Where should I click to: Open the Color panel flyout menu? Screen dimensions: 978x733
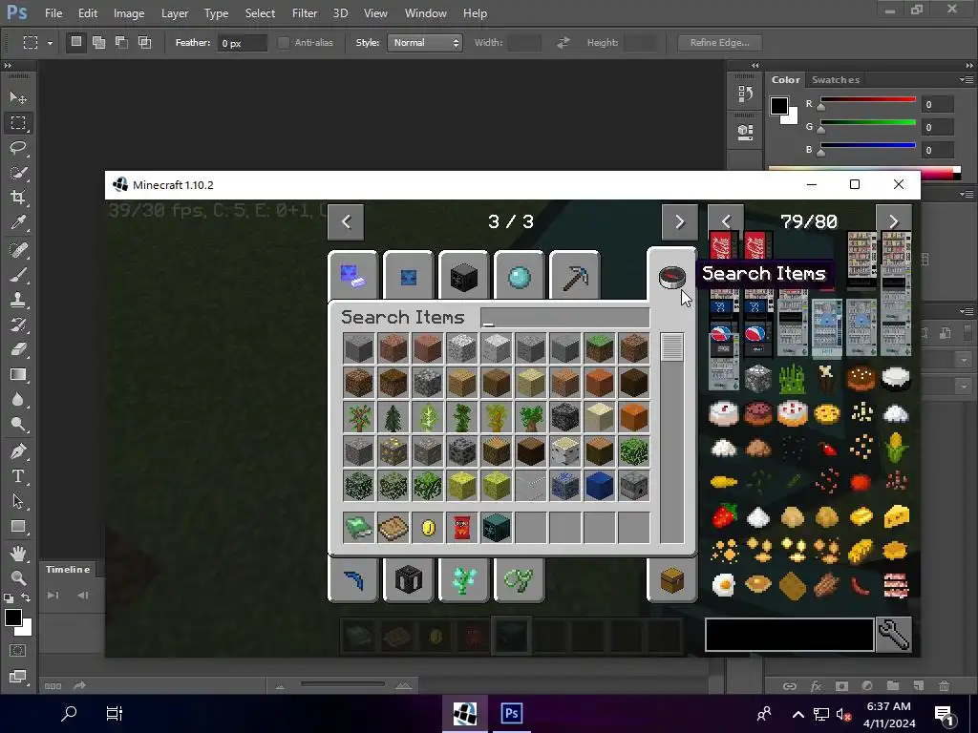pyautogui.click(x=967, y=80)
